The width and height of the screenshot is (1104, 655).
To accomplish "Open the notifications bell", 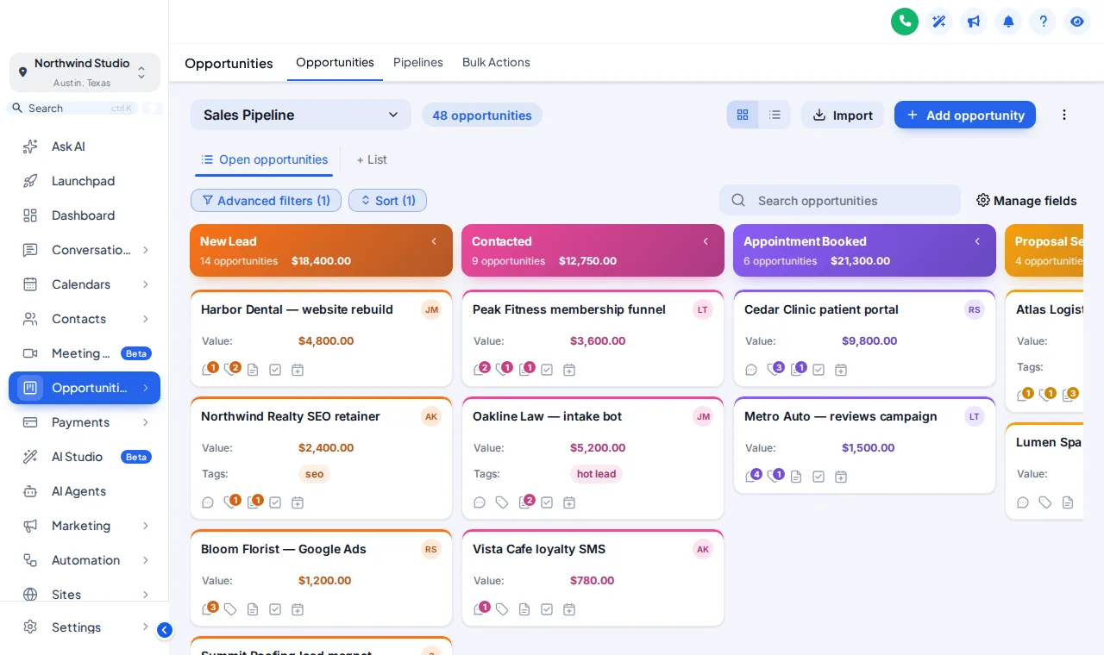I will 1008,22.
